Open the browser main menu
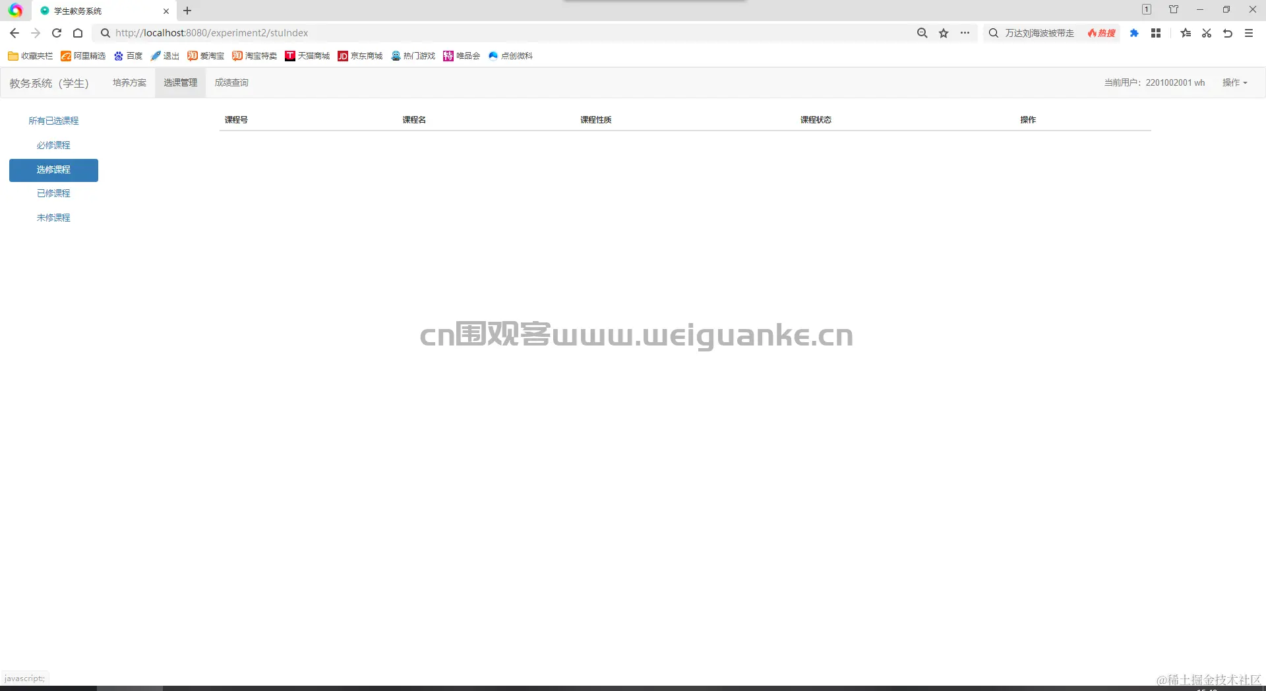The image size is (1266, 691). [x=1249, y=33]
